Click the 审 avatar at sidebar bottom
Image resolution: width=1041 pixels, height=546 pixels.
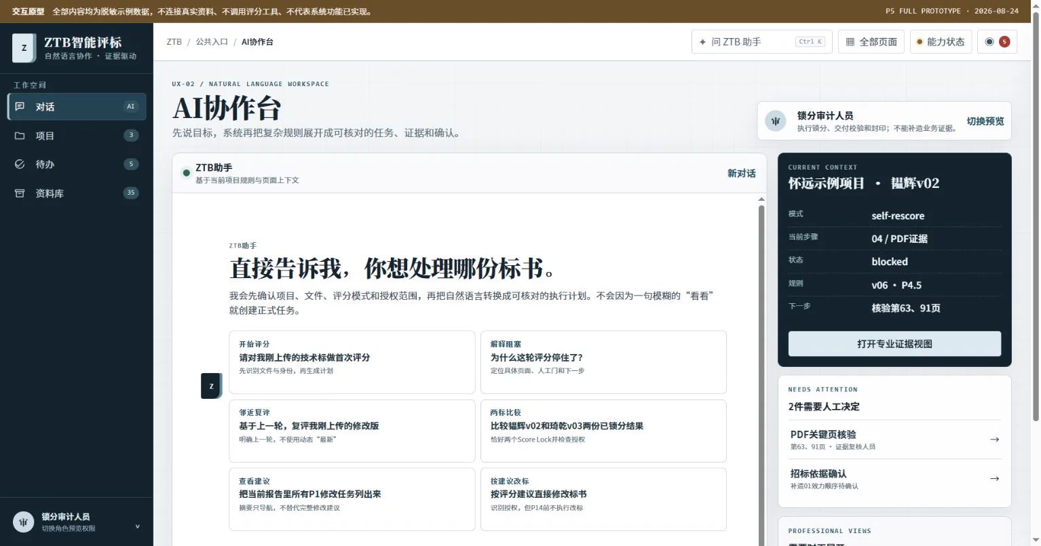point(24,522)
